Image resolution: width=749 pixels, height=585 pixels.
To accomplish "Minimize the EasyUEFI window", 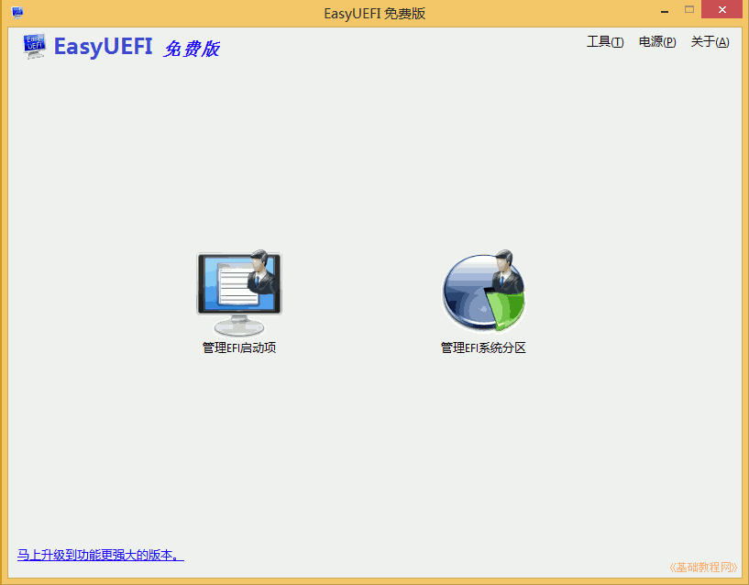I will (664, 11).
